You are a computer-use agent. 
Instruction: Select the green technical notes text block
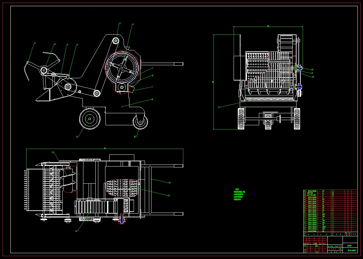pyautogui.click(x=239, y=194)
